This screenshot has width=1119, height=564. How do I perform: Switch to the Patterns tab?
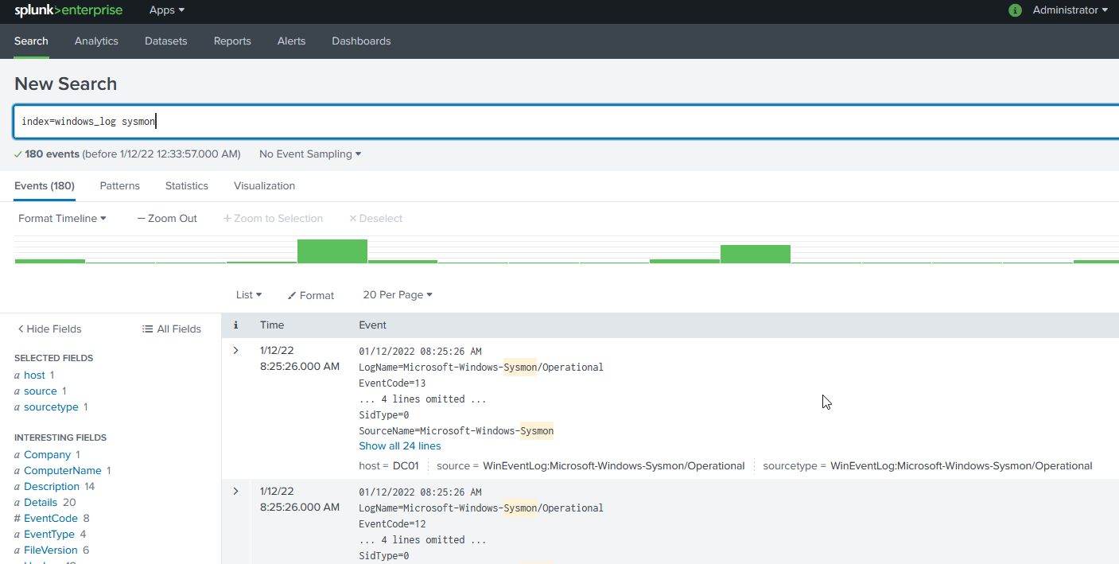(x=119, y=185)
